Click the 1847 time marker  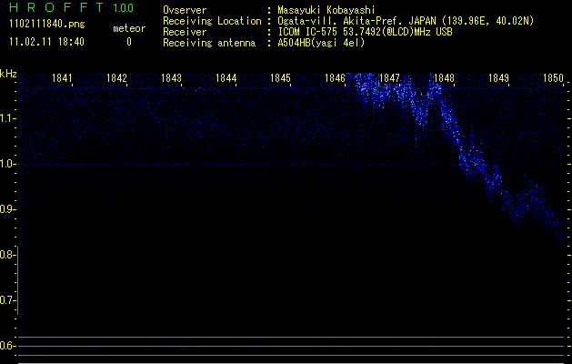tap(389, 77)
